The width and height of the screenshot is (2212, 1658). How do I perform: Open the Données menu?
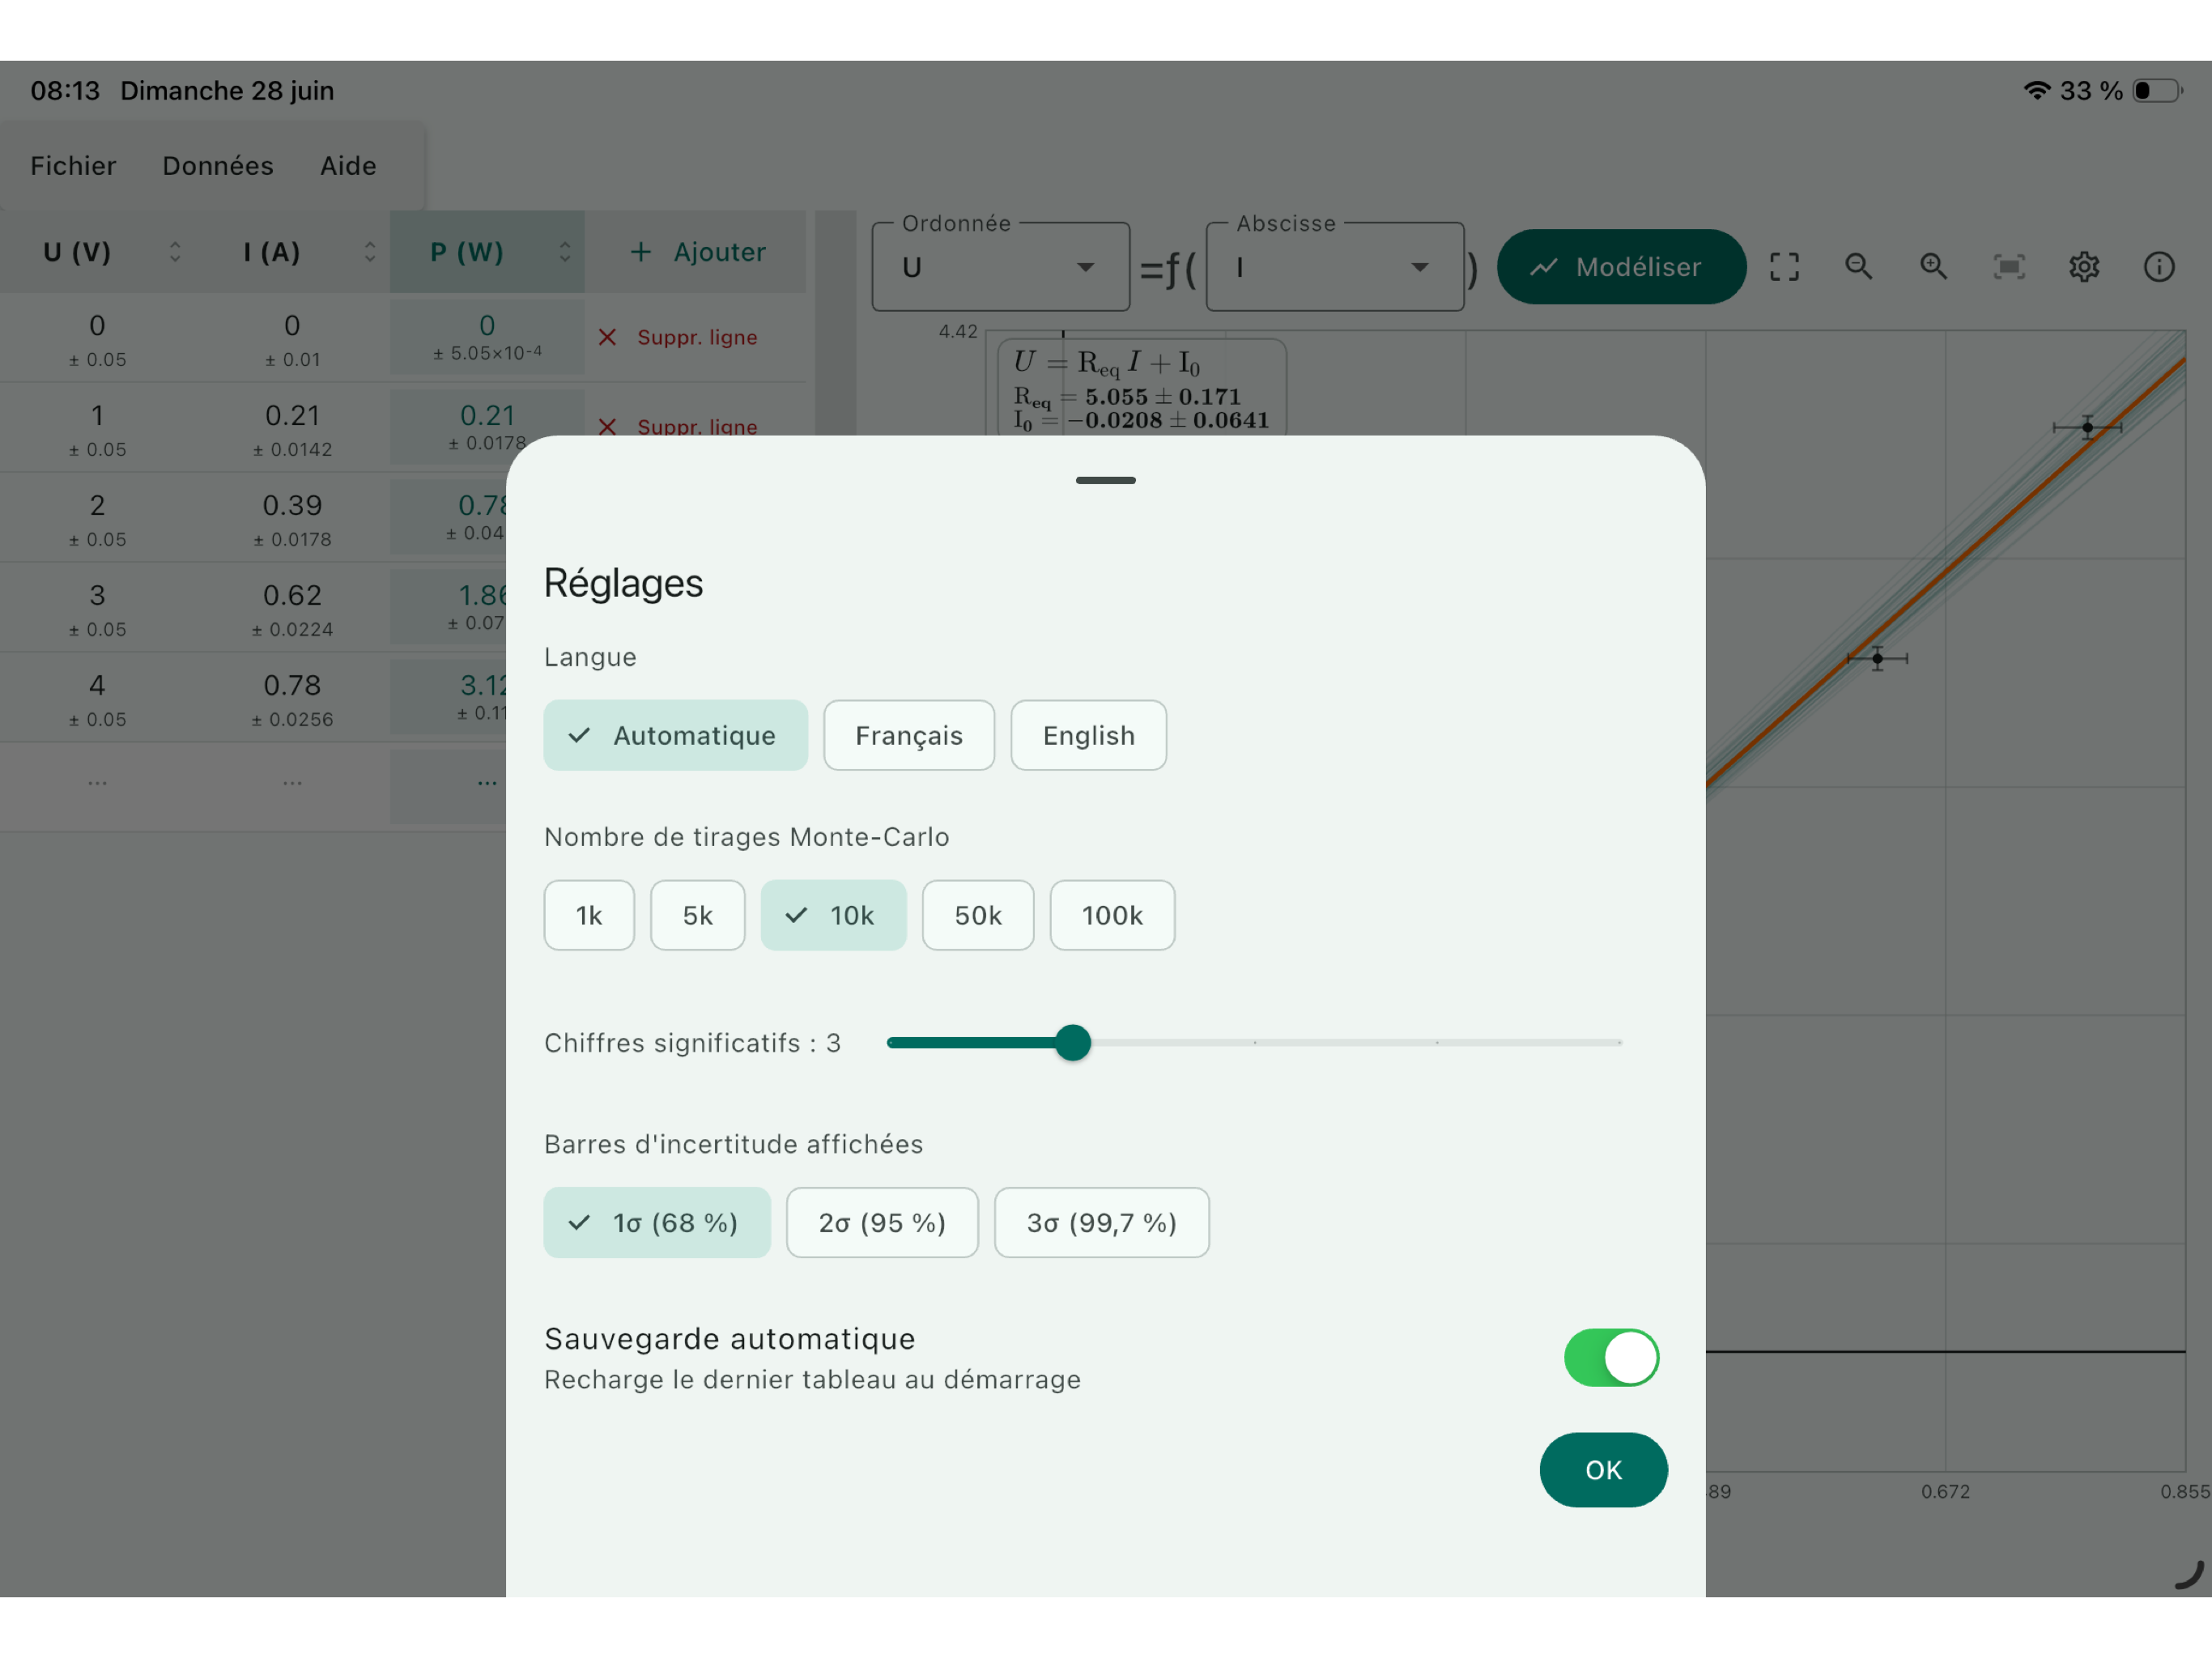point(218,165)
